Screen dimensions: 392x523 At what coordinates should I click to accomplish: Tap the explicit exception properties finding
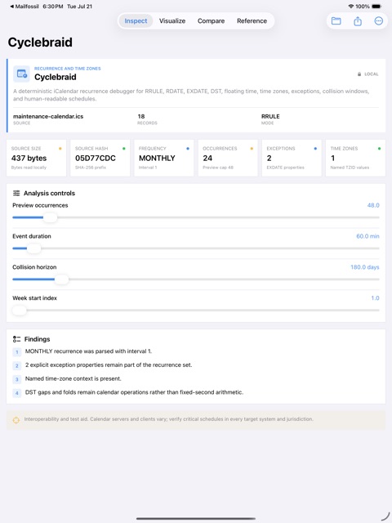(x=109, y=365)
